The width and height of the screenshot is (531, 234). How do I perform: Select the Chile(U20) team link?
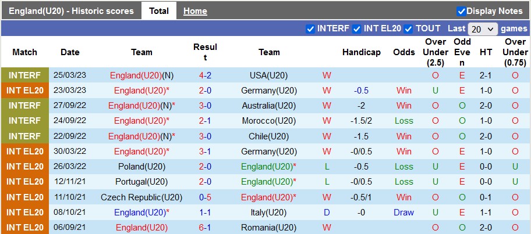point(269,136)
